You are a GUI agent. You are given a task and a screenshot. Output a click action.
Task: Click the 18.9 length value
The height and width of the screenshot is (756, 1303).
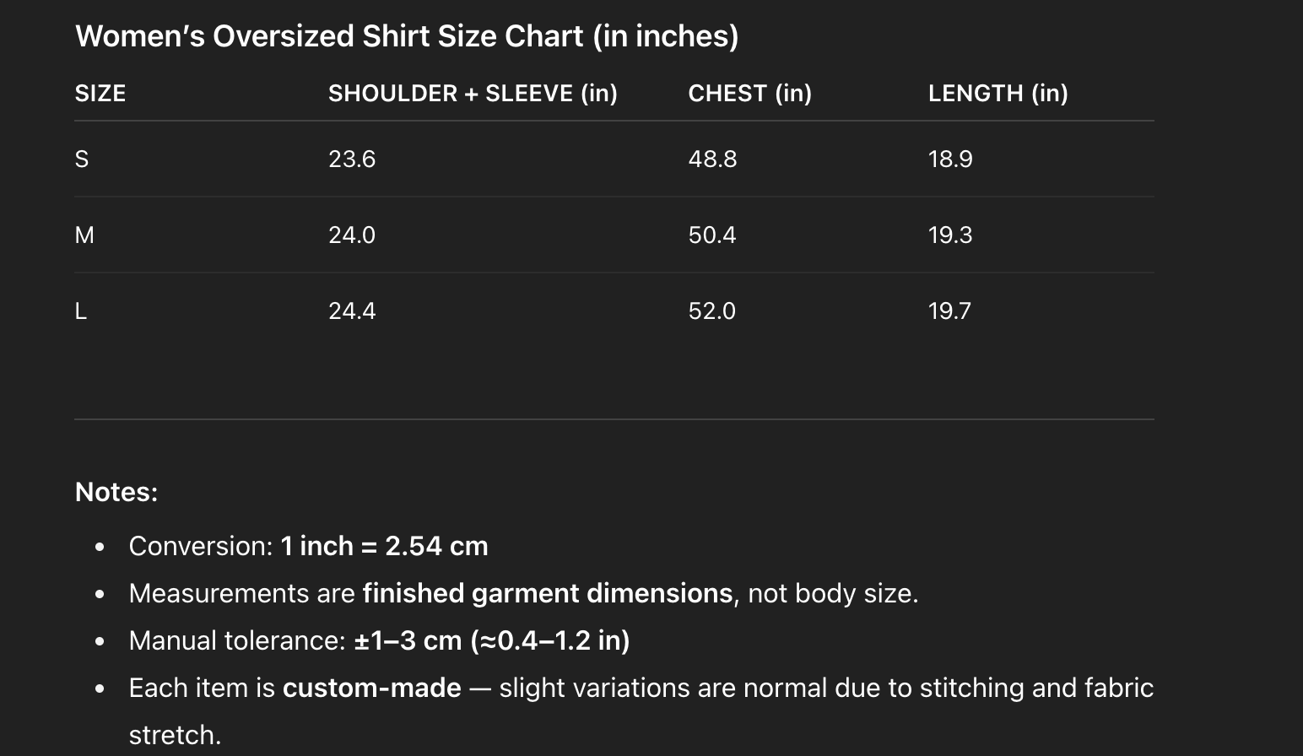(950, 159)
